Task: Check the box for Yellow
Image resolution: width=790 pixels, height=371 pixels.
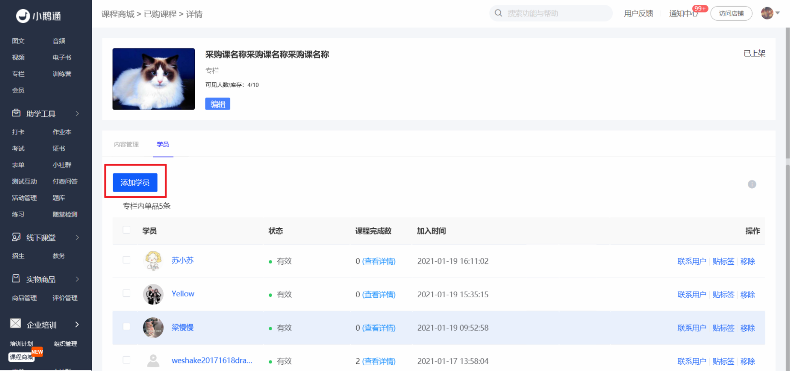Action: (x=126, y=293)
